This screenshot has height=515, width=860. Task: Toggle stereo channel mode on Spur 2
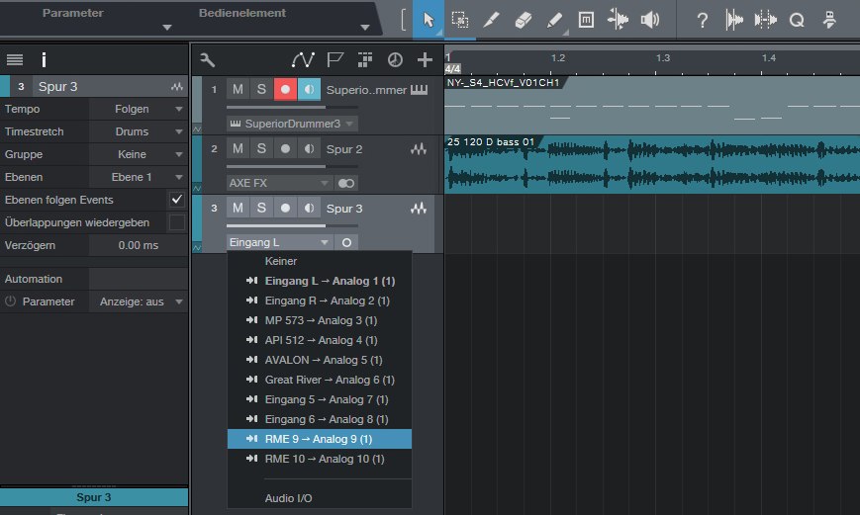pyautogui.click(x=346, y=183)
